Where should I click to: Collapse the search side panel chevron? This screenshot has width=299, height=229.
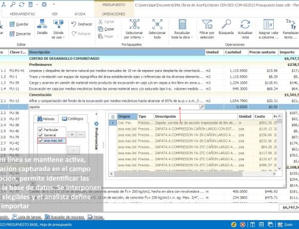coord(96,114)
